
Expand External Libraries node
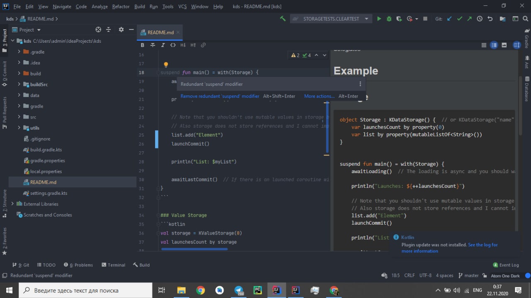pyautogui.click(x=12, y=204)
